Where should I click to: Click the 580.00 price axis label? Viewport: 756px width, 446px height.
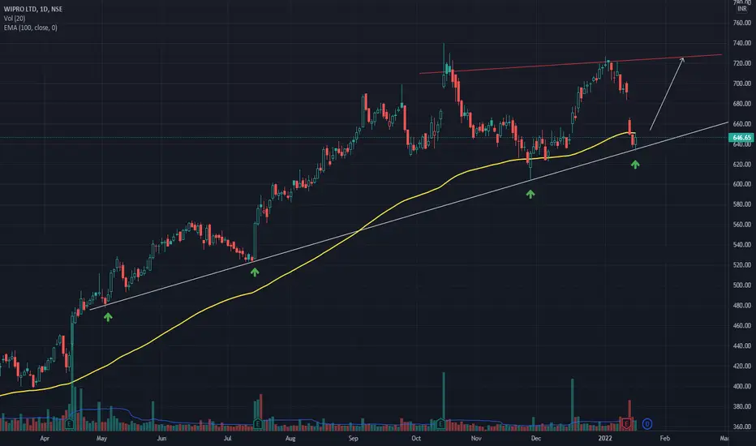pos(741,204)
